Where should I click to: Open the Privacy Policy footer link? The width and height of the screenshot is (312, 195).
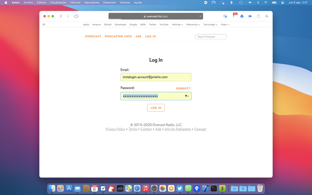(115, 129)
